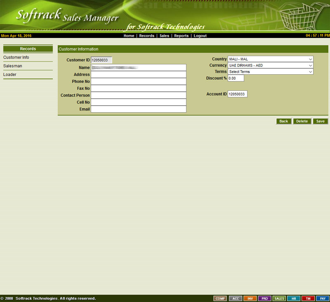
Task: Go to the PRD module
Action: pos(264,298)
